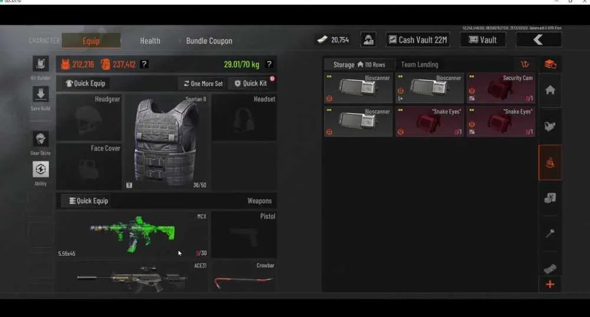Screen dimensions: 590x317
Task: Select the Security Cam item in storage
Action: [501, 88]
